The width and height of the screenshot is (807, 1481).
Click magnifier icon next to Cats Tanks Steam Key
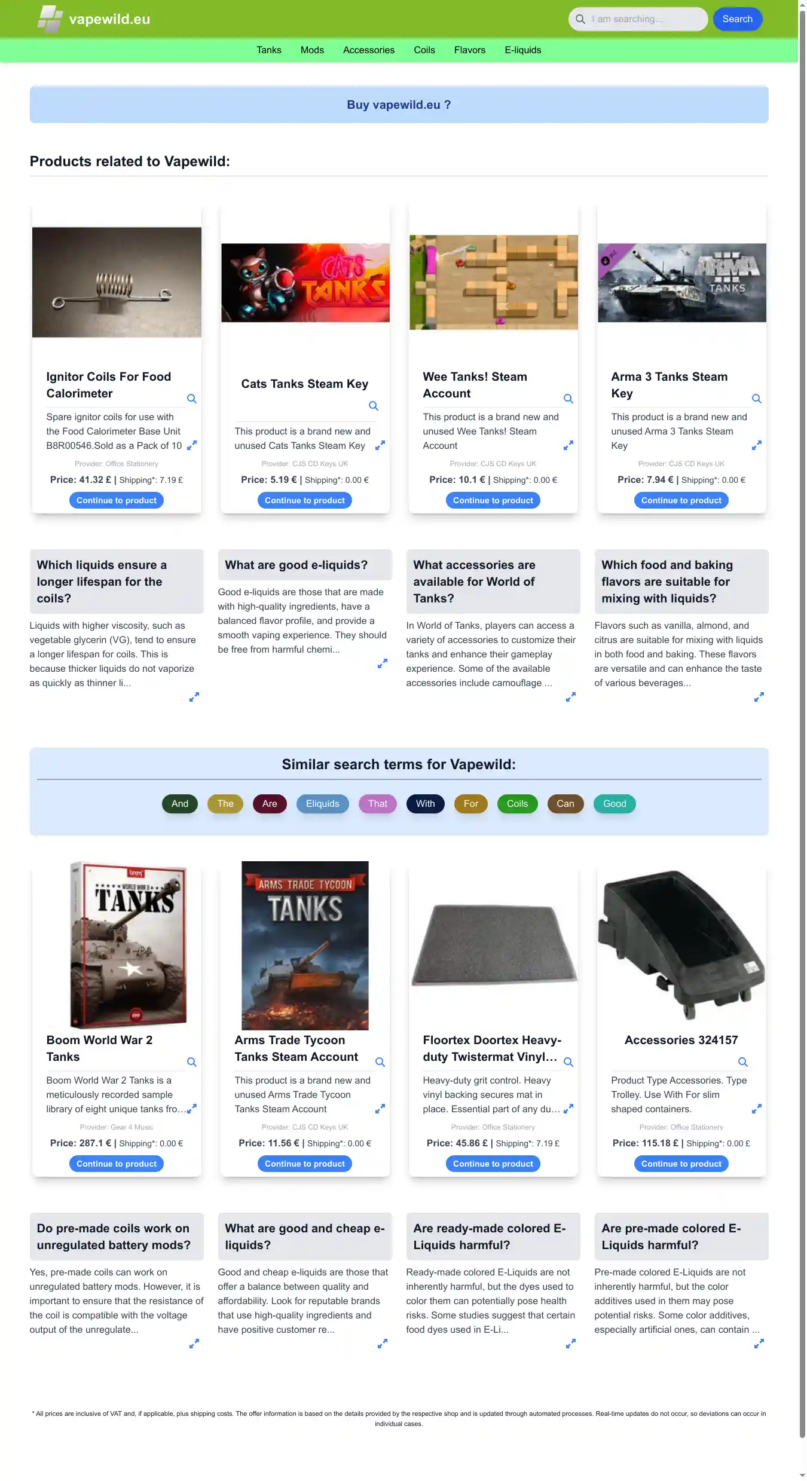tap(374, 406)
